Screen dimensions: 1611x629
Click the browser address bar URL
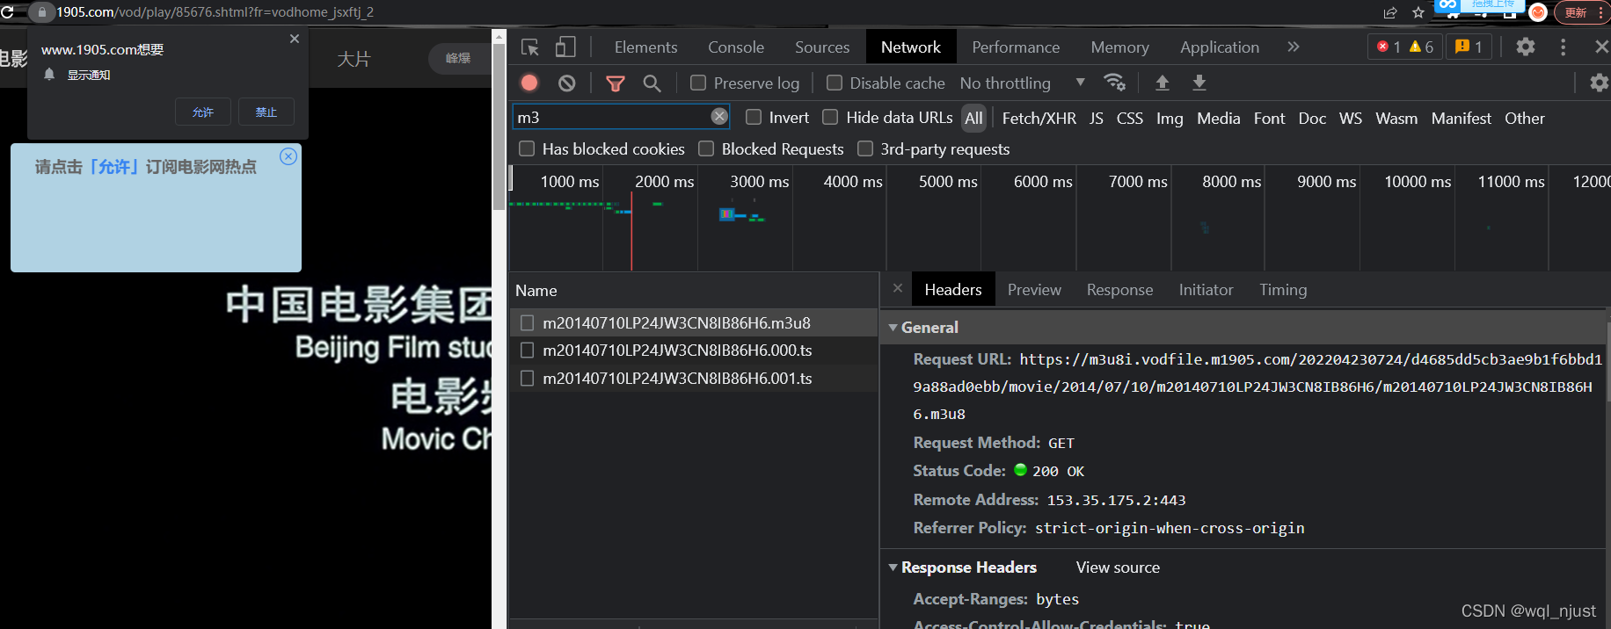(215, 12)
